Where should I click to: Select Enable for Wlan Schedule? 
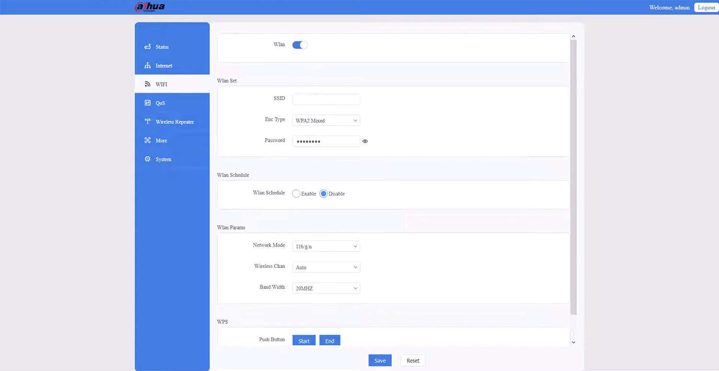pyautogui.click(x=296, y=194)
